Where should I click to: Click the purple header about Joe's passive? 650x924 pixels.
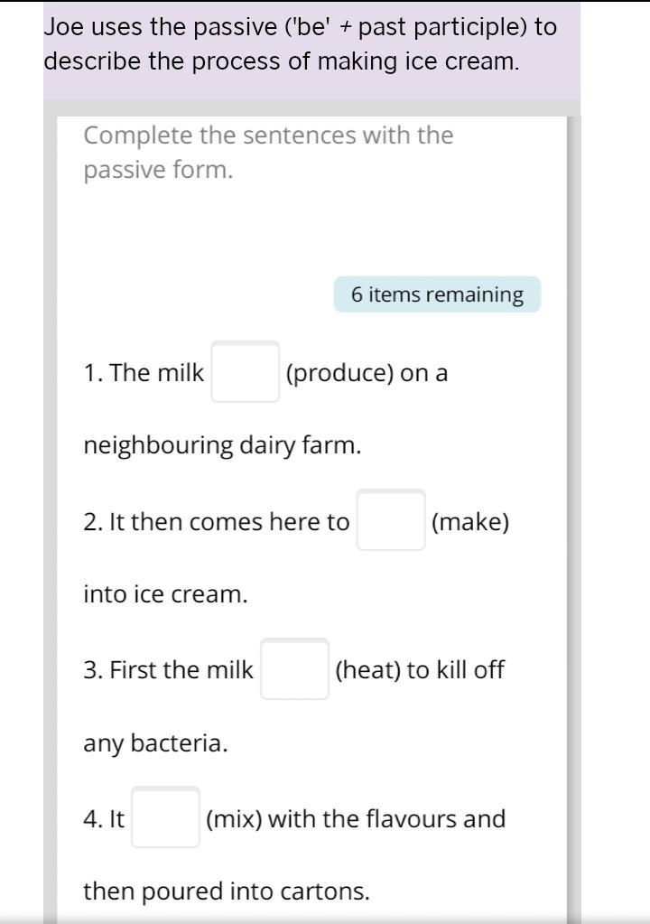(311, 50)
